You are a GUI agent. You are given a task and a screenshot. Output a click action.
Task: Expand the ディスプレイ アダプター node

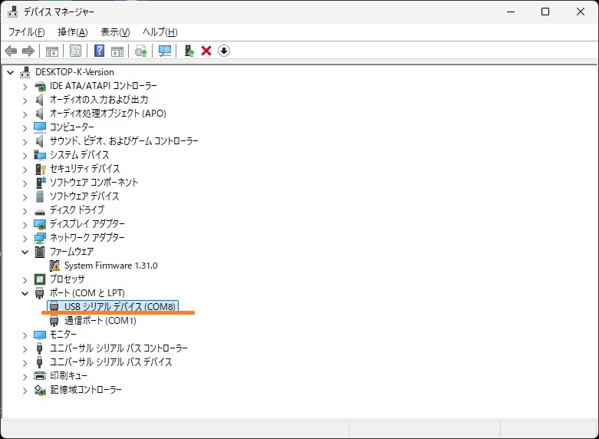[25, 224]
